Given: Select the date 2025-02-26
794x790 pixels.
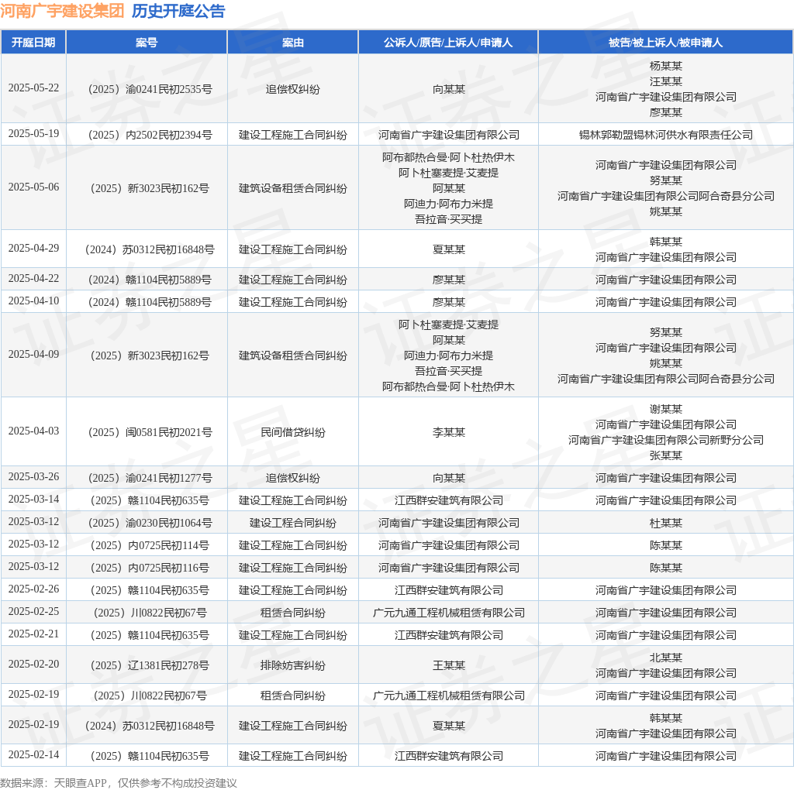Looking at the screenshot, I should click(x=33, y=589).
